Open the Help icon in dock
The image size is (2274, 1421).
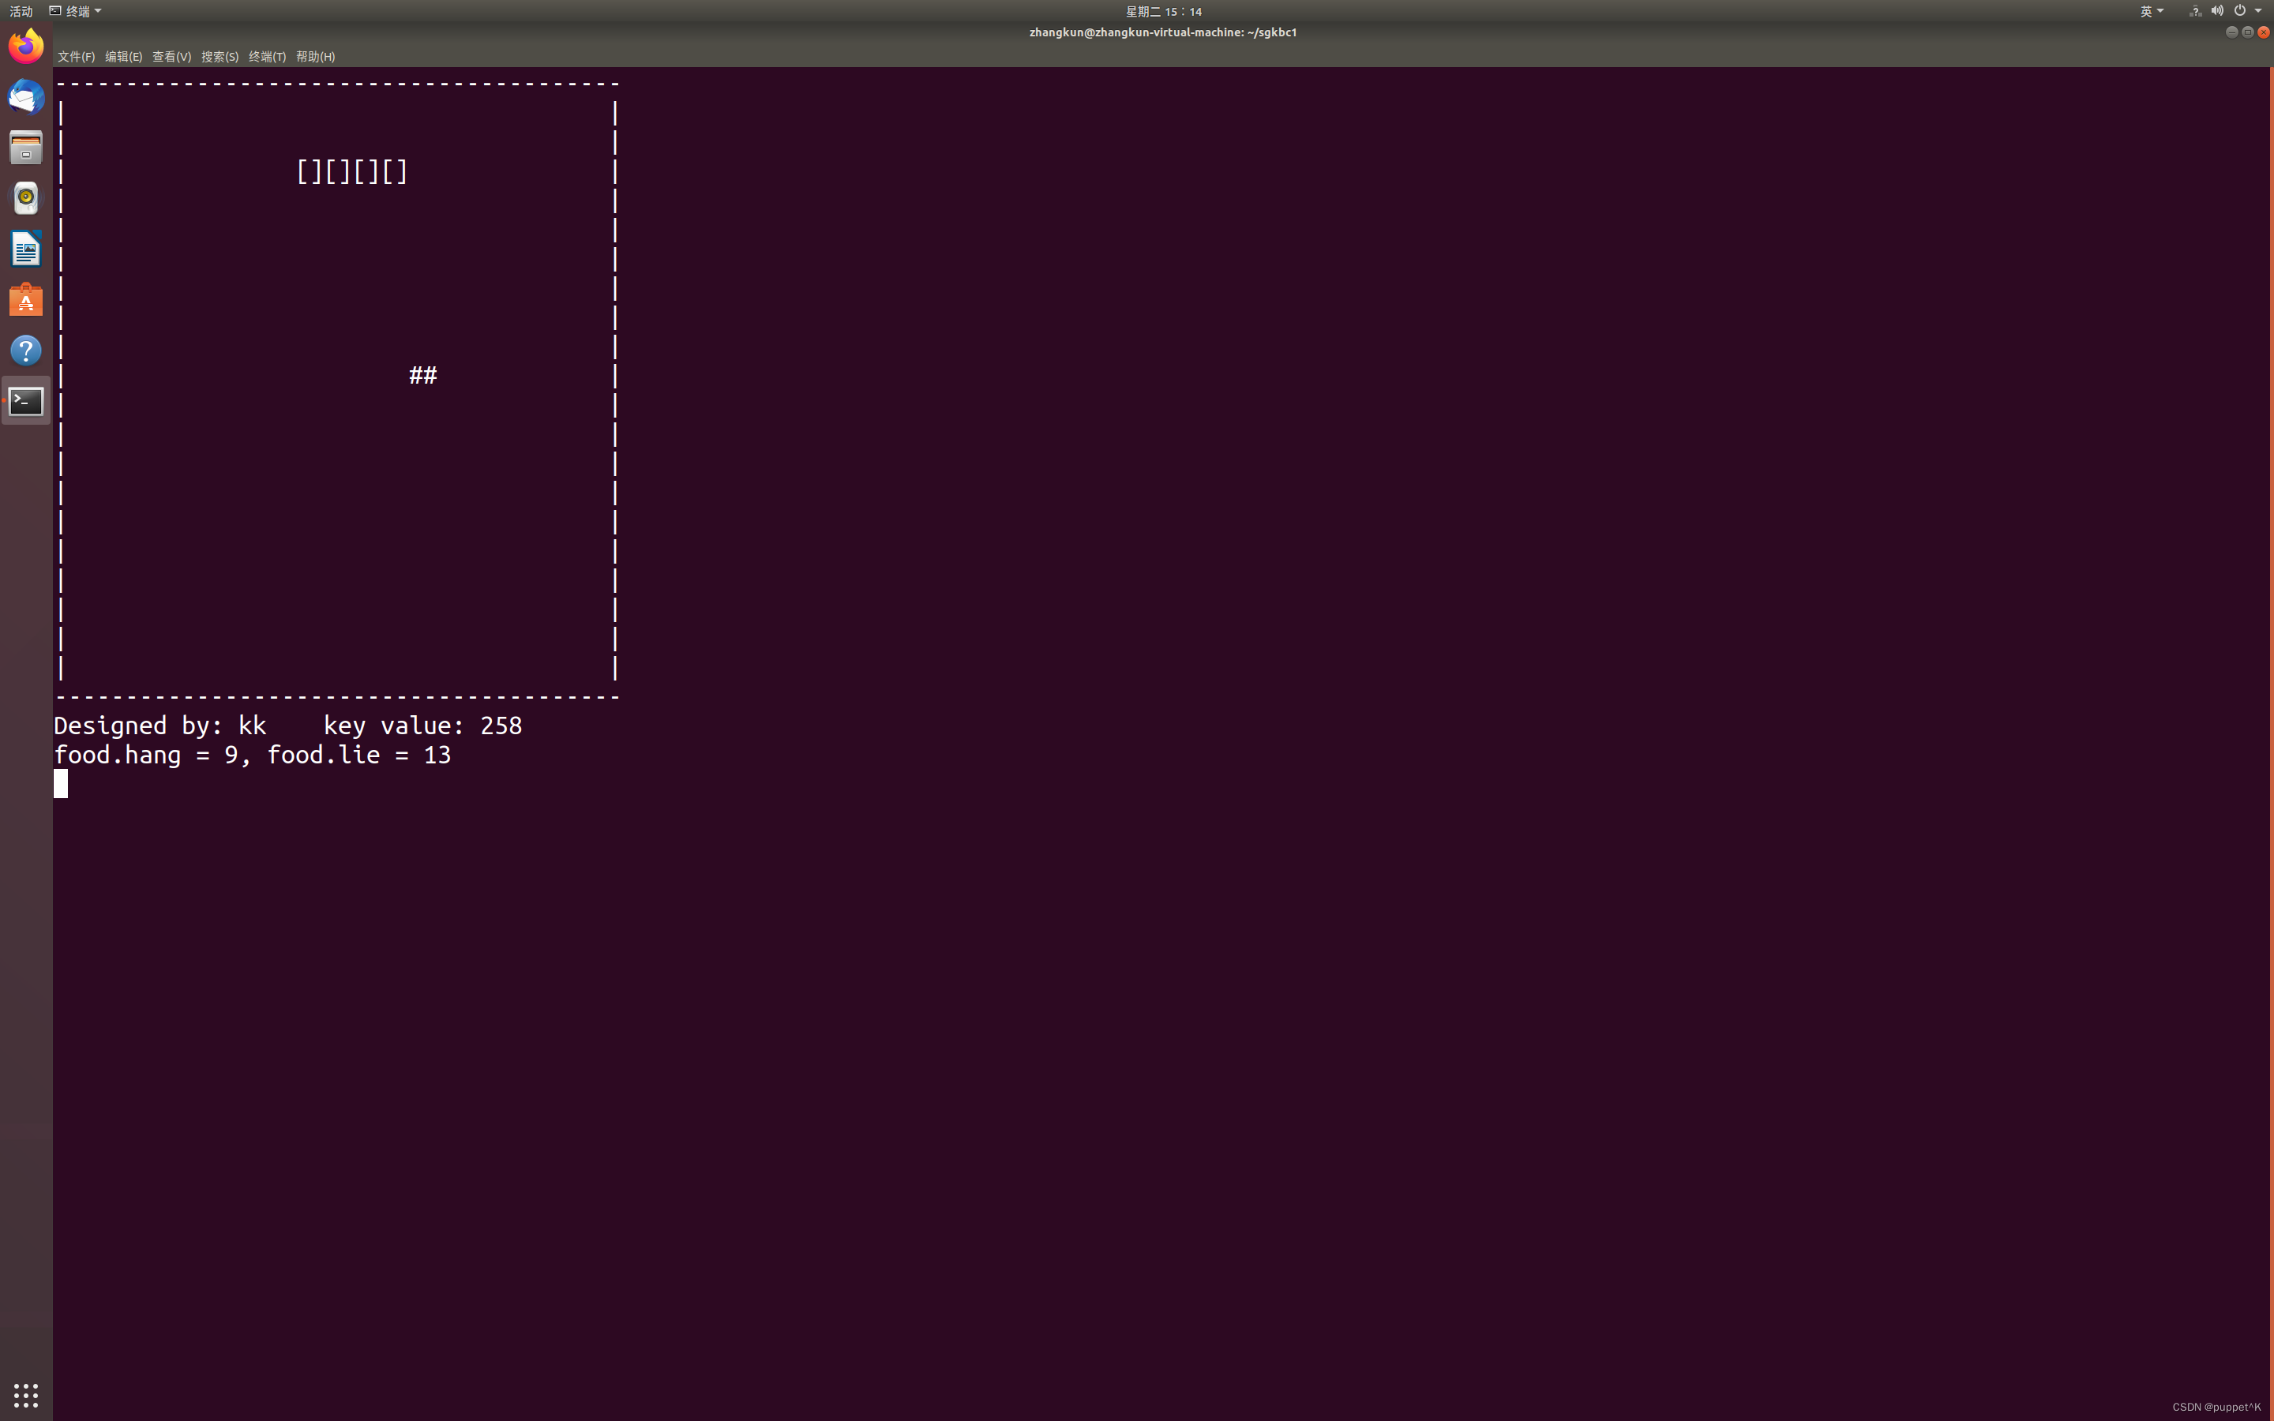(25, 351)
